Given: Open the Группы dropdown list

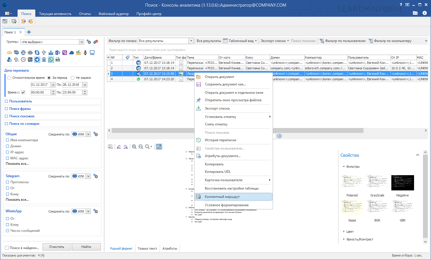Looking at the screenshot, I should tap(82, 42).
